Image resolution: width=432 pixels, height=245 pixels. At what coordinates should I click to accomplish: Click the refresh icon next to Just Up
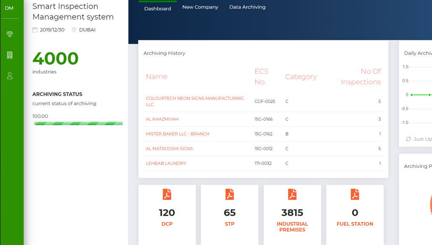[409, 139]
